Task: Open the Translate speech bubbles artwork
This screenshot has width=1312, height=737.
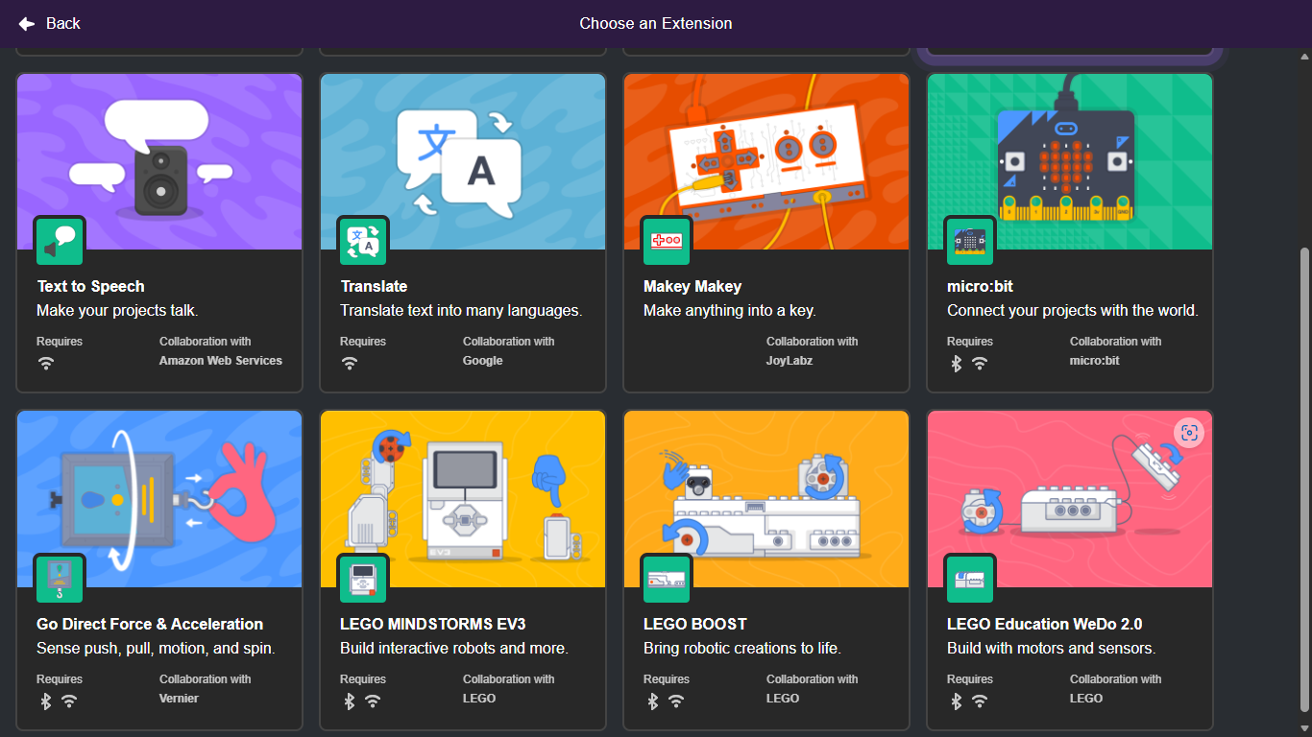Action: (x=463, y=161)
